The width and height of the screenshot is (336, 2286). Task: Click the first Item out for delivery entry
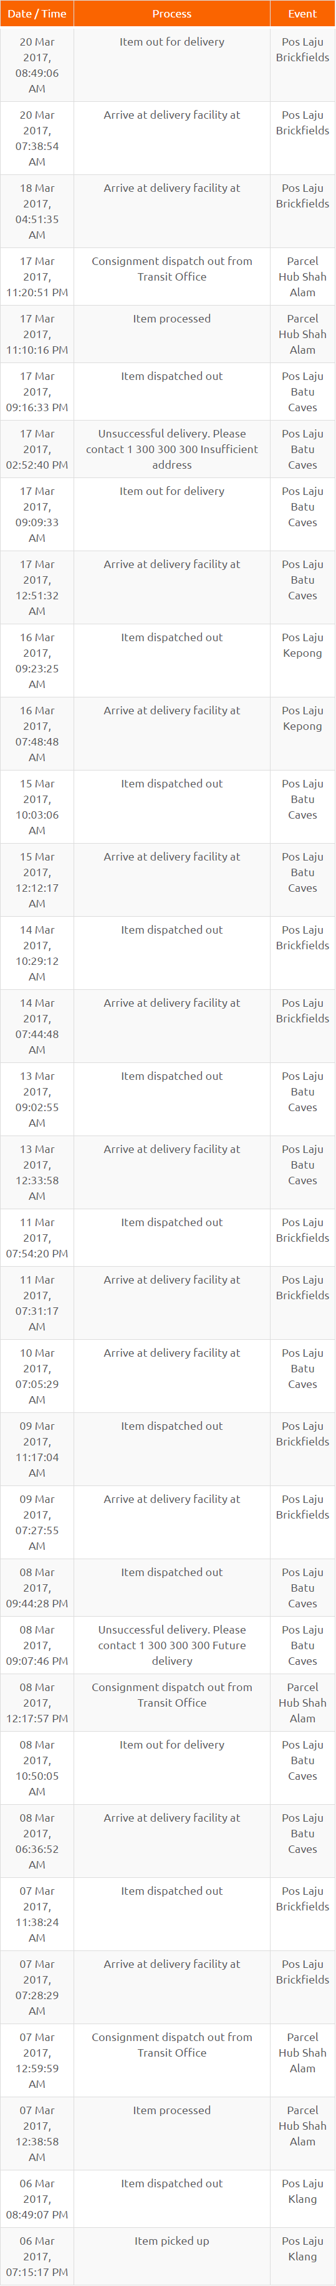point(171,42)
